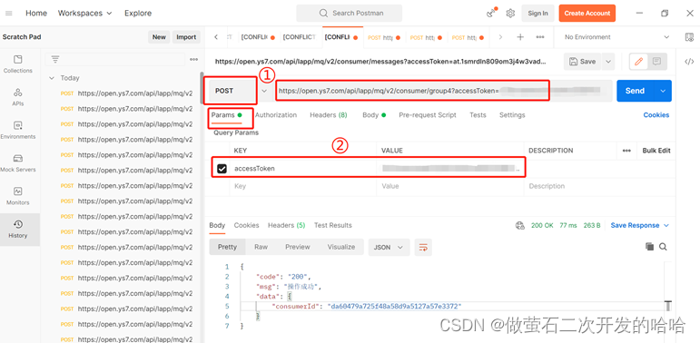Go to the next request tabs arrow
Viewport: 700px width, 343px height.
(500, 37)
